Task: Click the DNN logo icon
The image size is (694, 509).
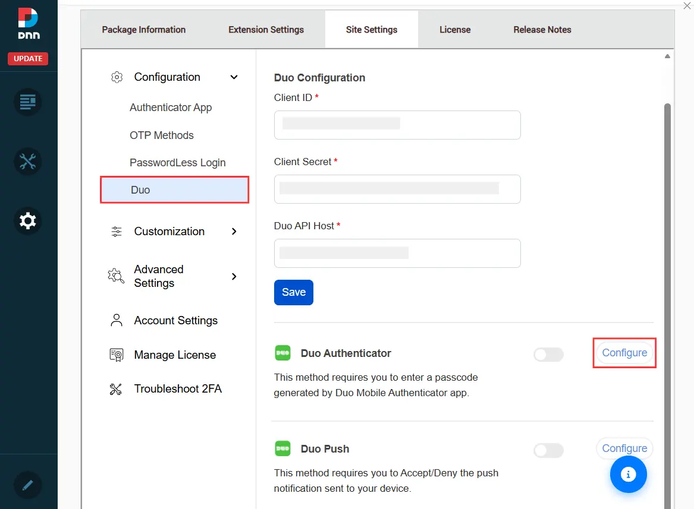Action: click(29, 23)
